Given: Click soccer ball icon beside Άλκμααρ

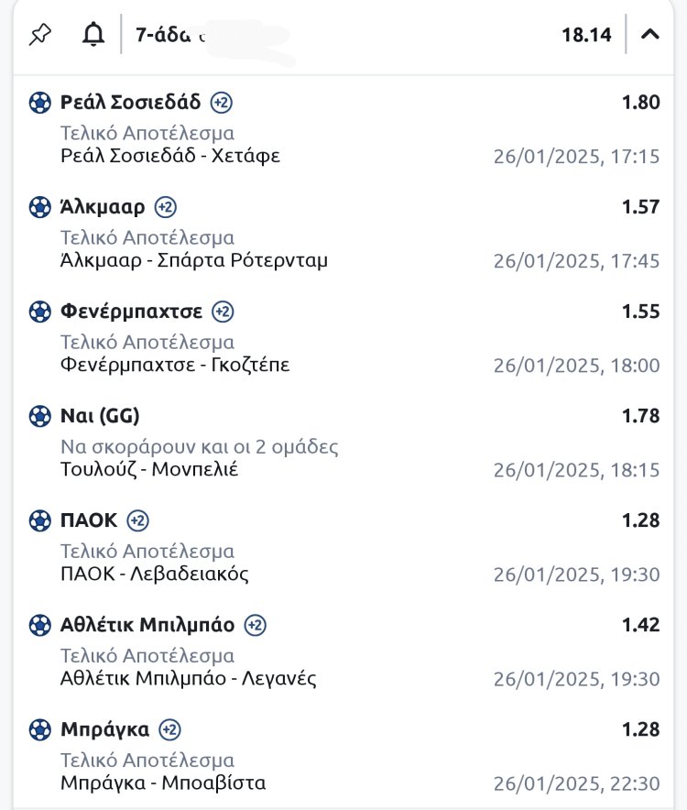Looking at the screenshot, I should click(x=40, y=207).
